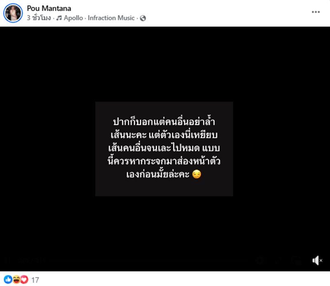Click the Pou Mantana profile name
The height and width of the screenshot is (286, 330).
(x=49, y=8)
